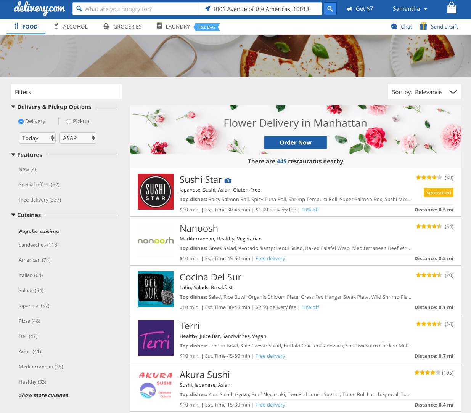Filter by Free delivery (337)
Image resolution: width=471 pixels, height=413 pixels.
click(40, 200)
